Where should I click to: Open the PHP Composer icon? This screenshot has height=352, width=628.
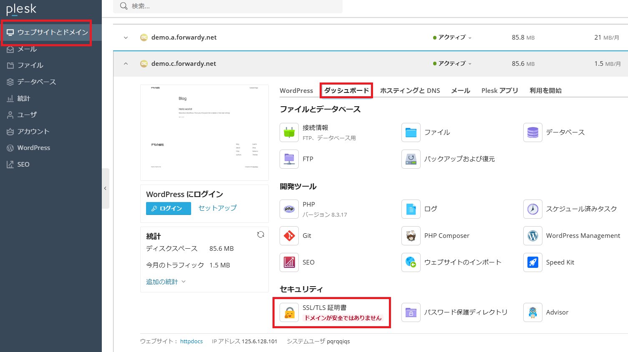click(411, 236)
